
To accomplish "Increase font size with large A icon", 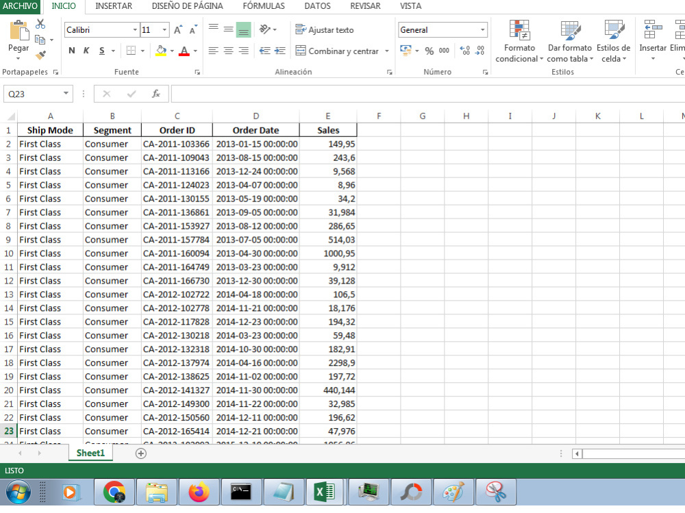I will click(177, 29).
